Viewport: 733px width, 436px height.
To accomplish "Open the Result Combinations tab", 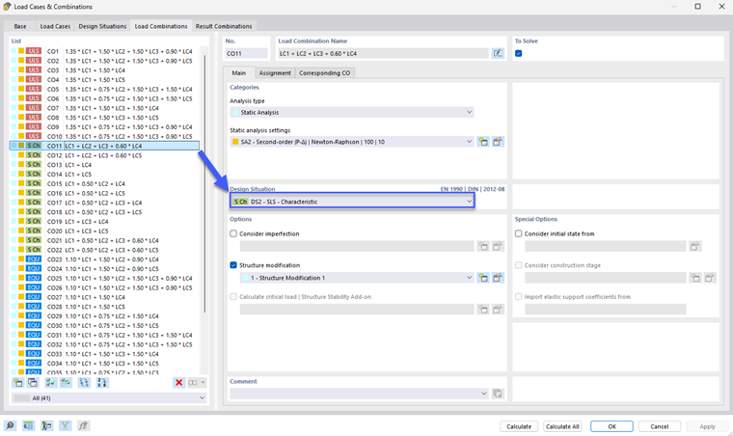I will (224, 26).
